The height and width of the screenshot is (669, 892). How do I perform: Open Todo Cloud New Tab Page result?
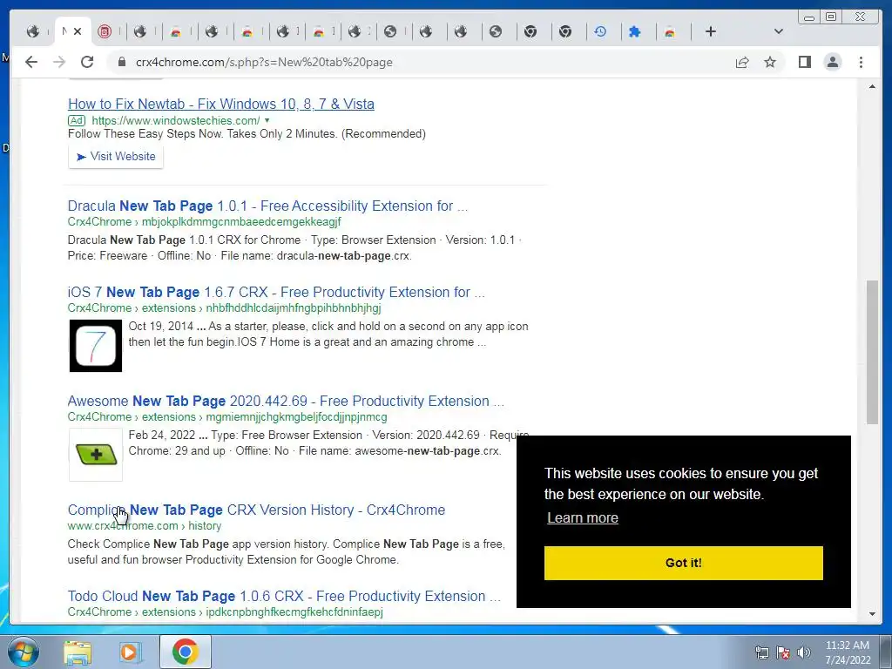[284, 596]
